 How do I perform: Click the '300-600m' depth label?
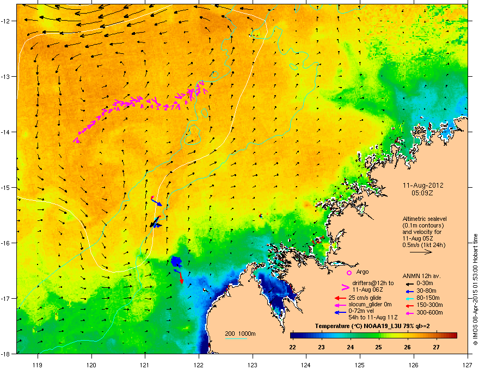429,313
